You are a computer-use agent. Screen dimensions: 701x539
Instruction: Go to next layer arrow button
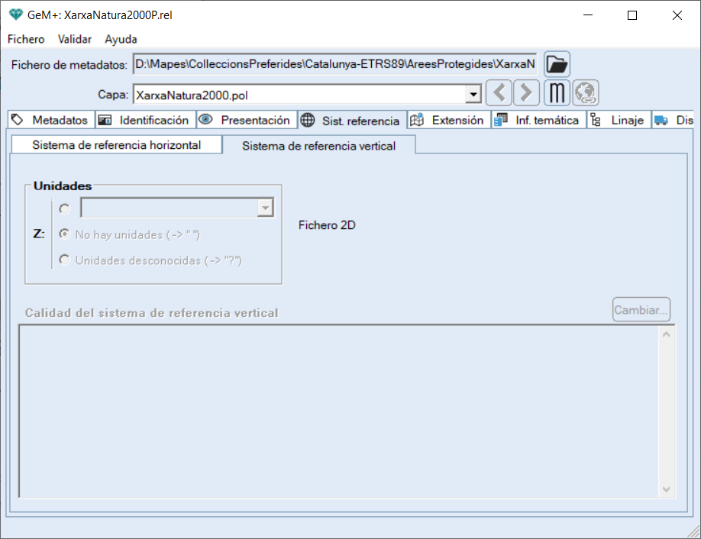[526, 93]
